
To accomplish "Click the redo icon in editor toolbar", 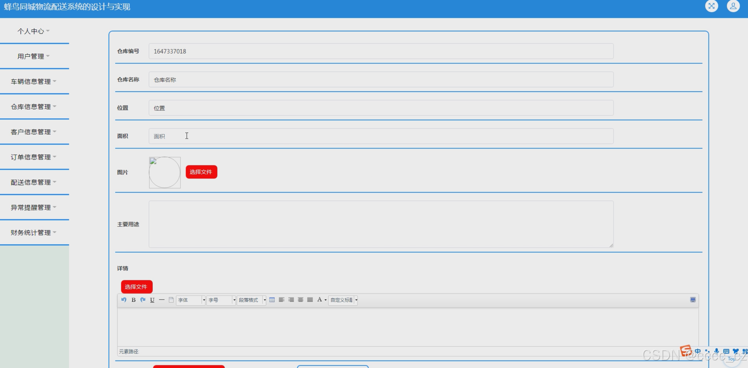I will (x=143, y=300).
